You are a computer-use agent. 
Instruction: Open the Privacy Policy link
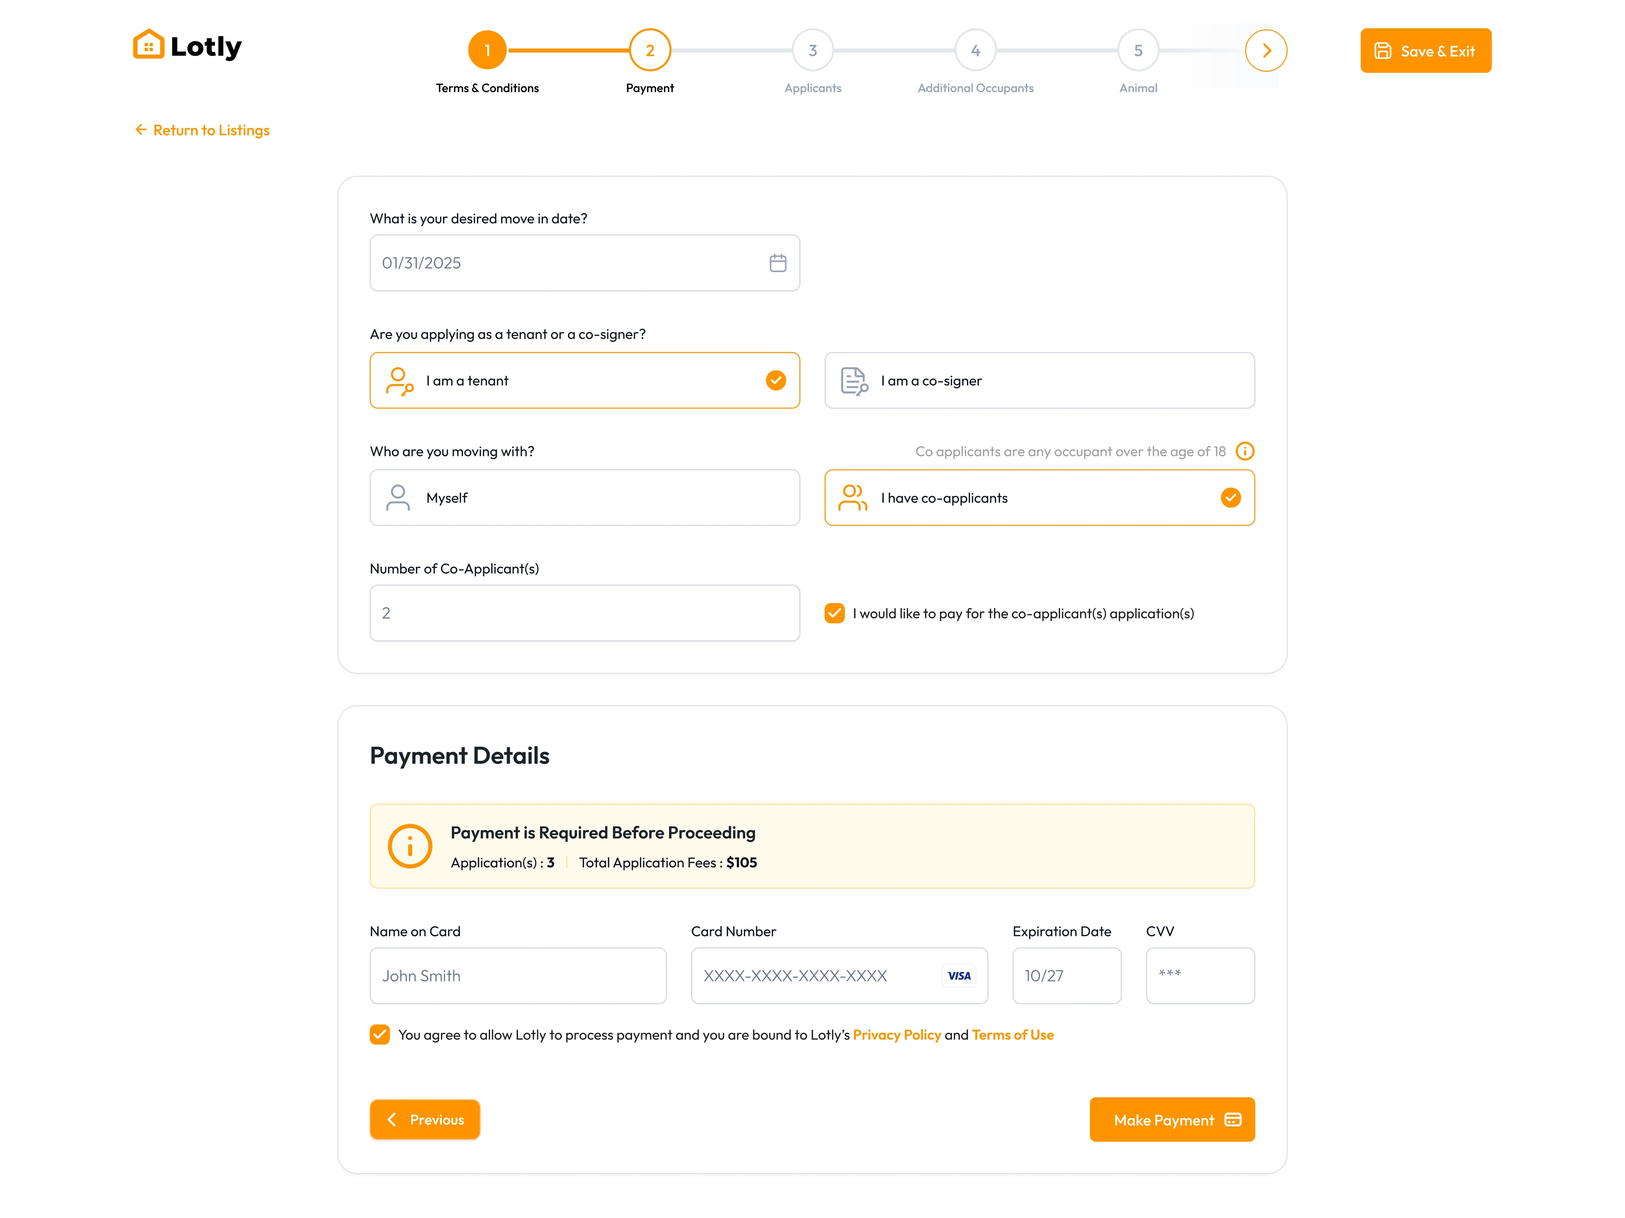pos(896,1034)
